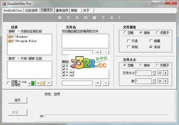
Task: Switch to the 通用选项 tab
Action: pos(62,10)
